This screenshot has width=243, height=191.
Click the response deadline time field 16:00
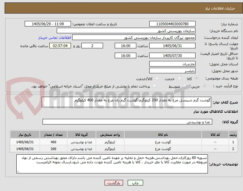pos(126,46)
